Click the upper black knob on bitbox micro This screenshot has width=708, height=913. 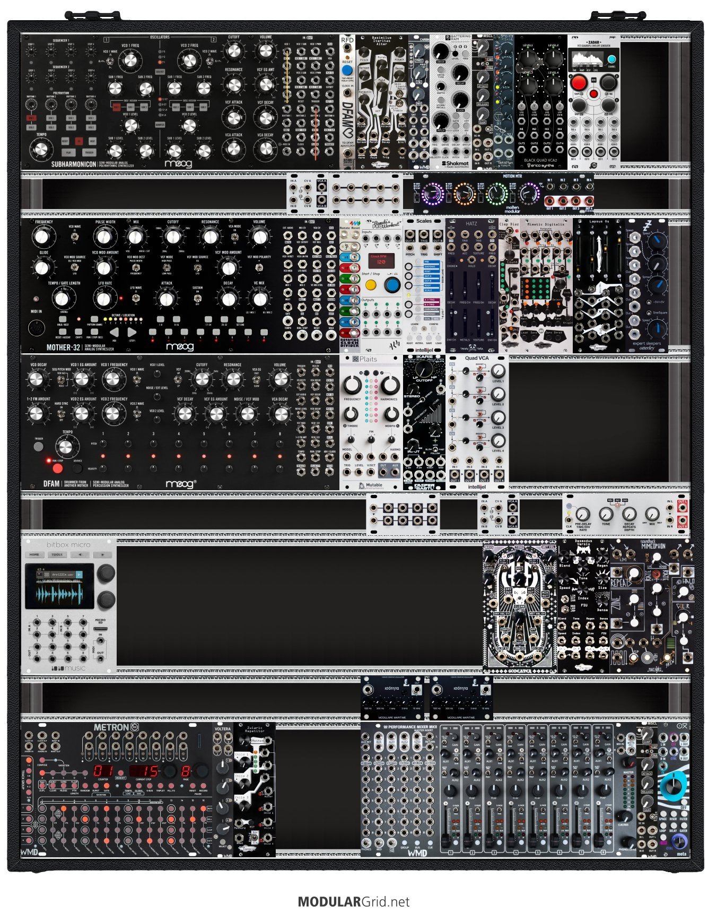tap(106, 573)
